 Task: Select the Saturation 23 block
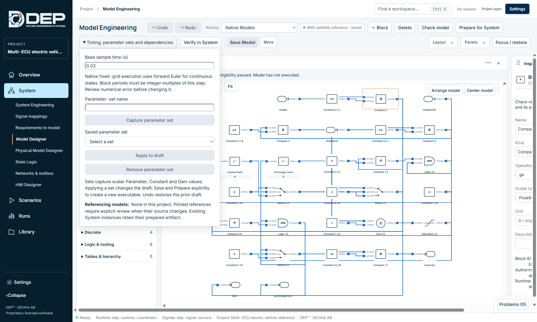coord(429,223)
